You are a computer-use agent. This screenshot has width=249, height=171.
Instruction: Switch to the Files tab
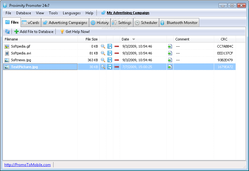[x=12, y=22]
